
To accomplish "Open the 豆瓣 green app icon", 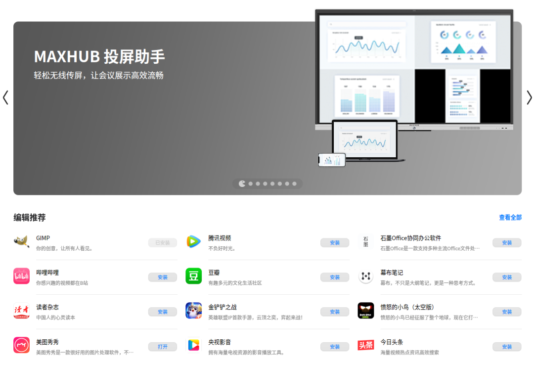I will 193,276.
